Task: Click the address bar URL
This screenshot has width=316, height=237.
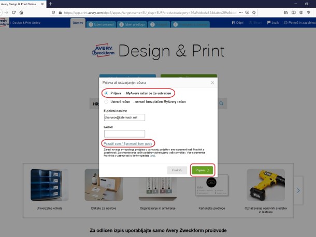Action: point(150,12)
